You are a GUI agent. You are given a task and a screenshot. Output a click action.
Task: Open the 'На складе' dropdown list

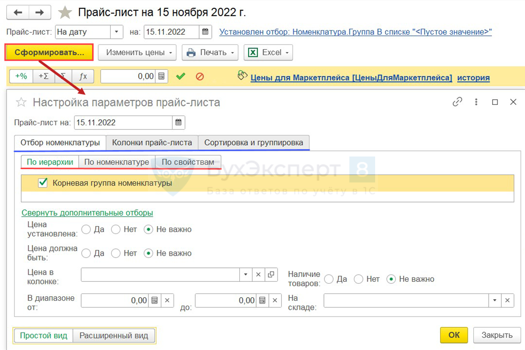(495, 300)
